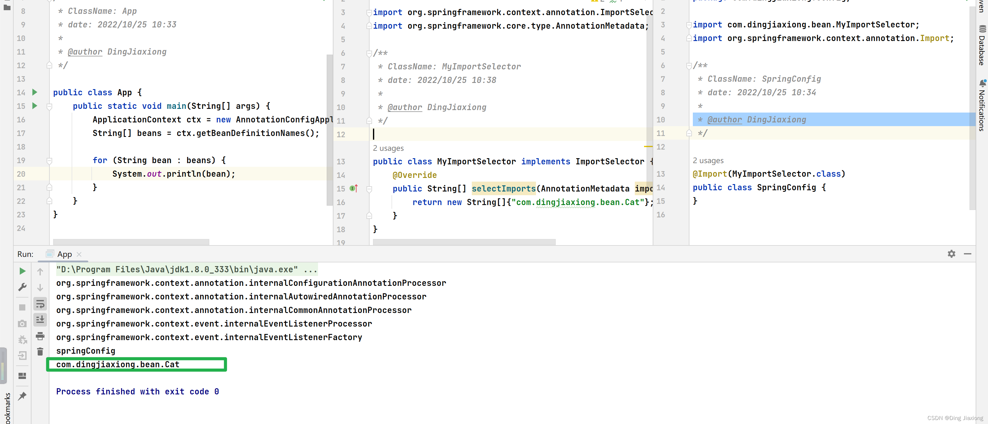Click @Import annotation in SpringConfig
The width and height of the screenshot is (988, 424).
tap(710, 174)
